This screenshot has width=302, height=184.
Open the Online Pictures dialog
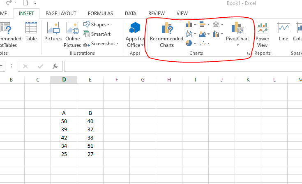[x=72, y=35]
